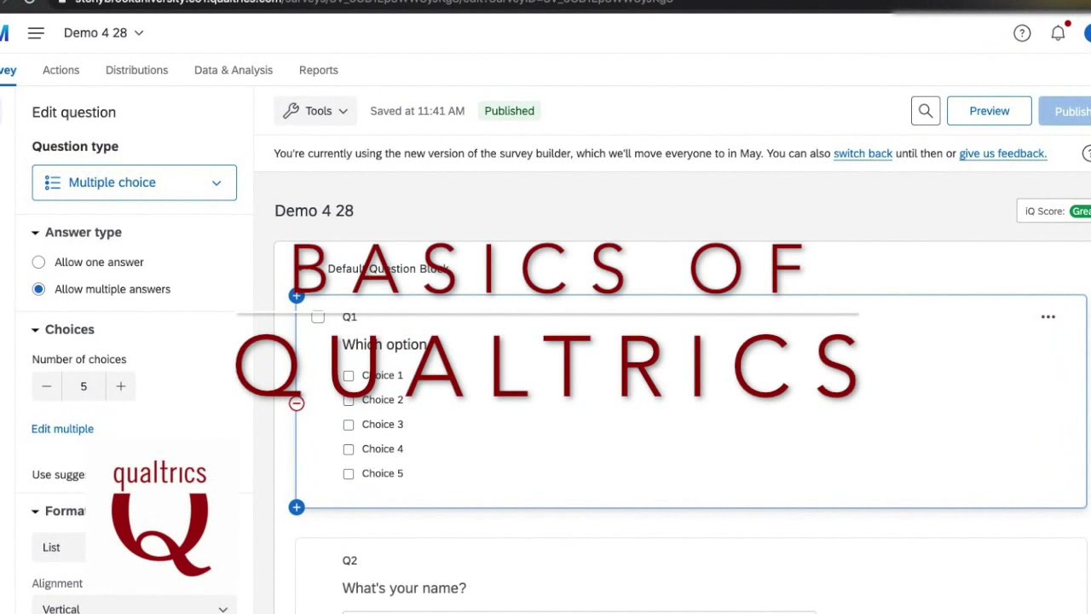This screenshot has height=614, width=1091.
Task: Click the Demo 4 28 survey title
Action: click(x=314, y=211)
